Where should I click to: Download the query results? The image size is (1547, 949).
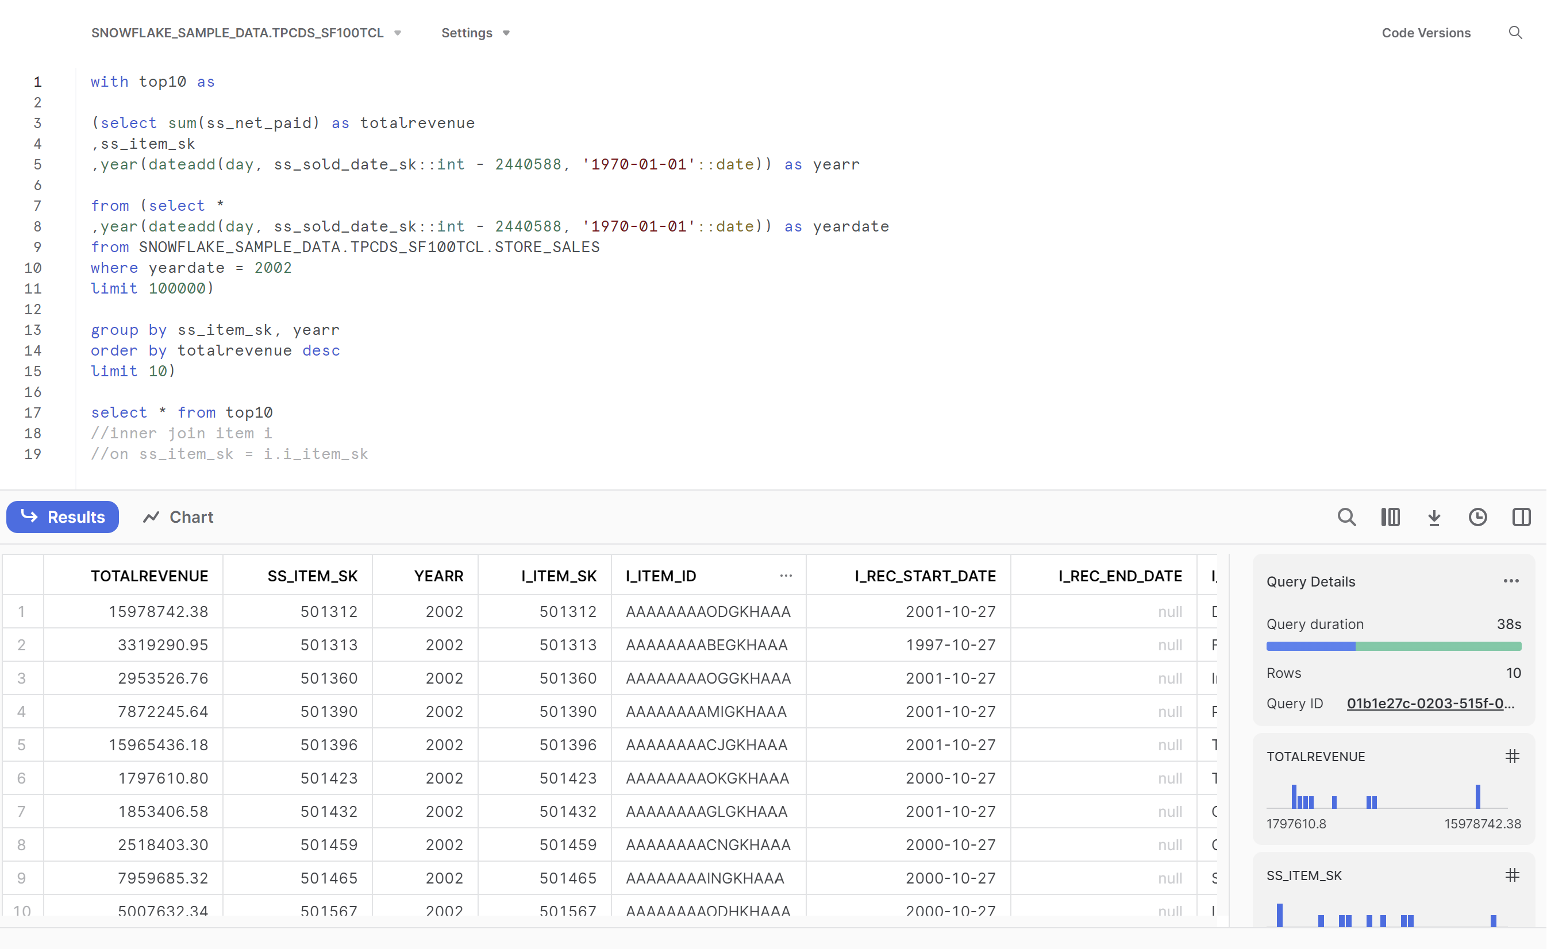click(1434, 517)
